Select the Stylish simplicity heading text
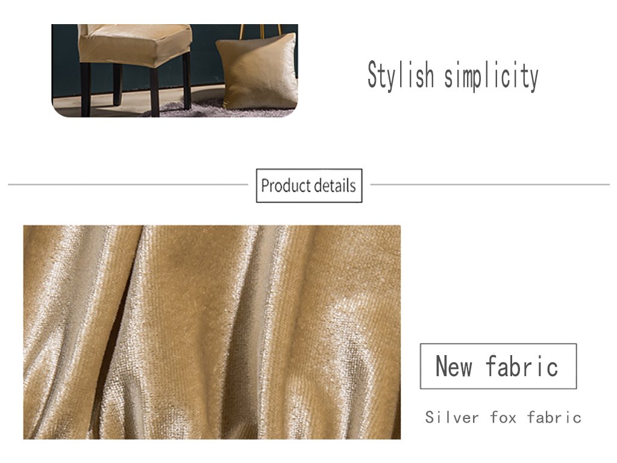 (453, 76)
